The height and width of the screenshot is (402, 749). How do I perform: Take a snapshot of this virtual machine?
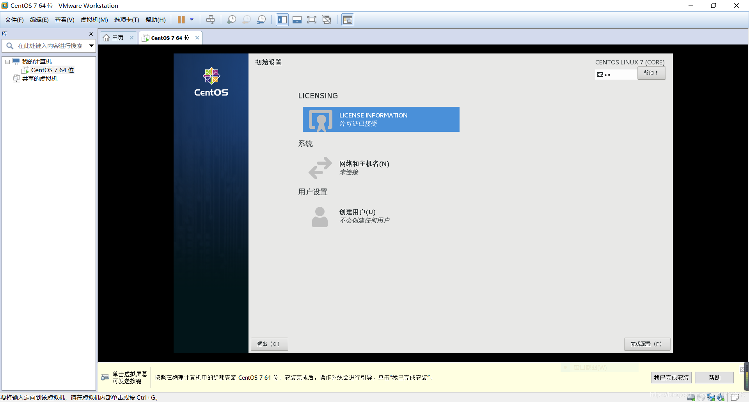click(231, 20)
